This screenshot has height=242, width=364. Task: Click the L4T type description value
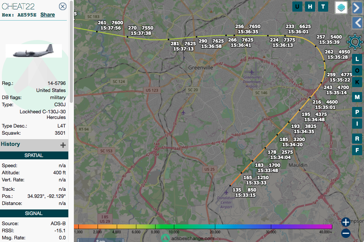(x=62, y=126)
